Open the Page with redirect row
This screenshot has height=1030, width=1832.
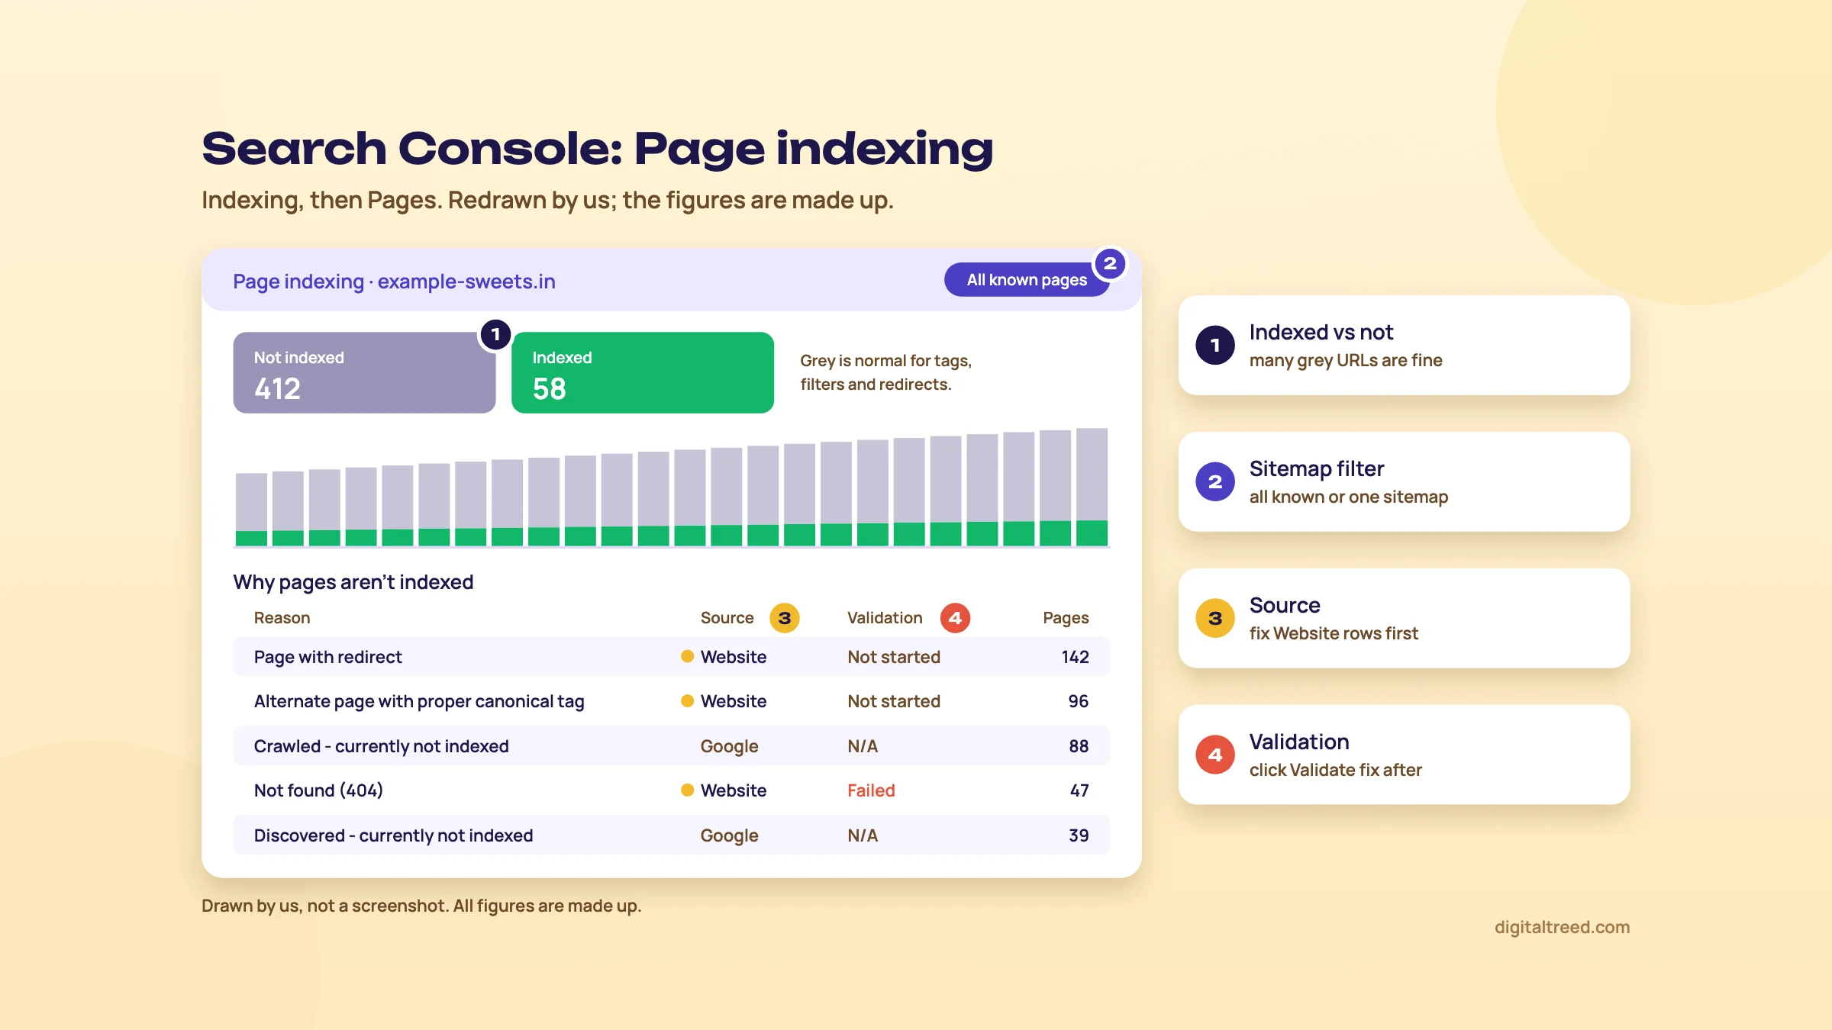pyautogui.click(x=672, y=657)
